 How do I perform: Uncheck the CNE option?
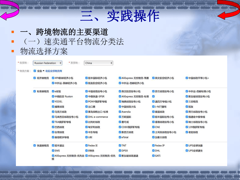[x=153, y=127]
